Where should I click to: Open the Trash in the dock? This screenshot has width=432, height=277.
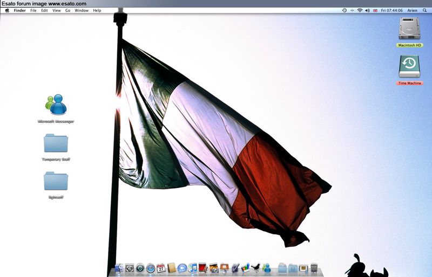pyautogui.click(x=314, y=268)
